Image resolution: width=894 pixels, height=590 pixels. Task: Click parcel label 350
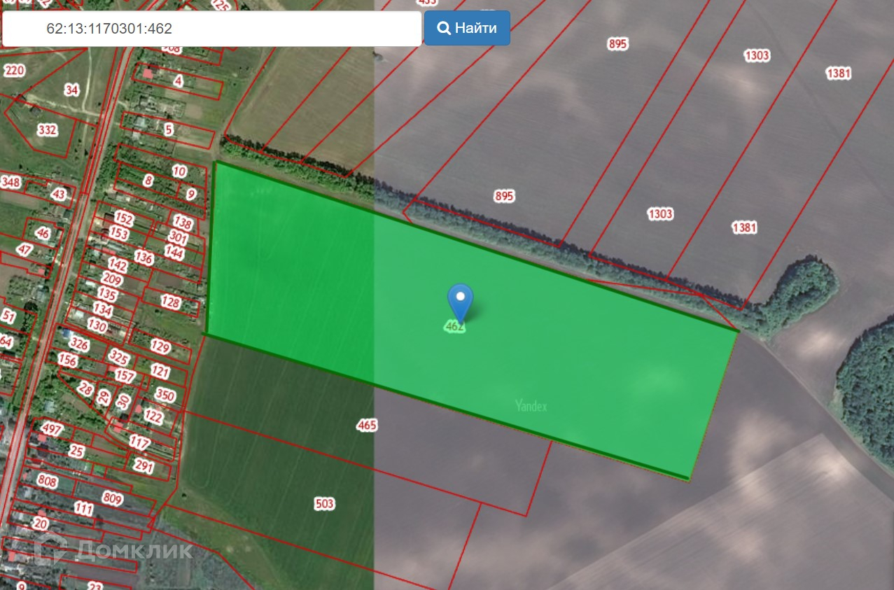point(165,395)
